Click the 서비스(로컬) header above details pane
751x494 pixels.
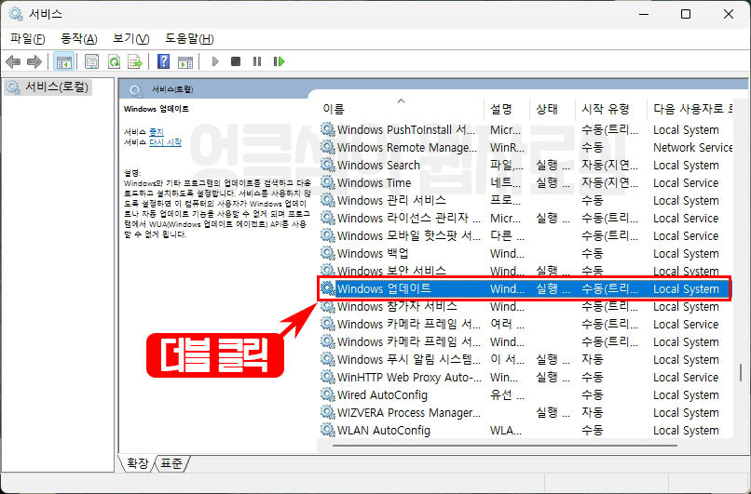(172, 89)
